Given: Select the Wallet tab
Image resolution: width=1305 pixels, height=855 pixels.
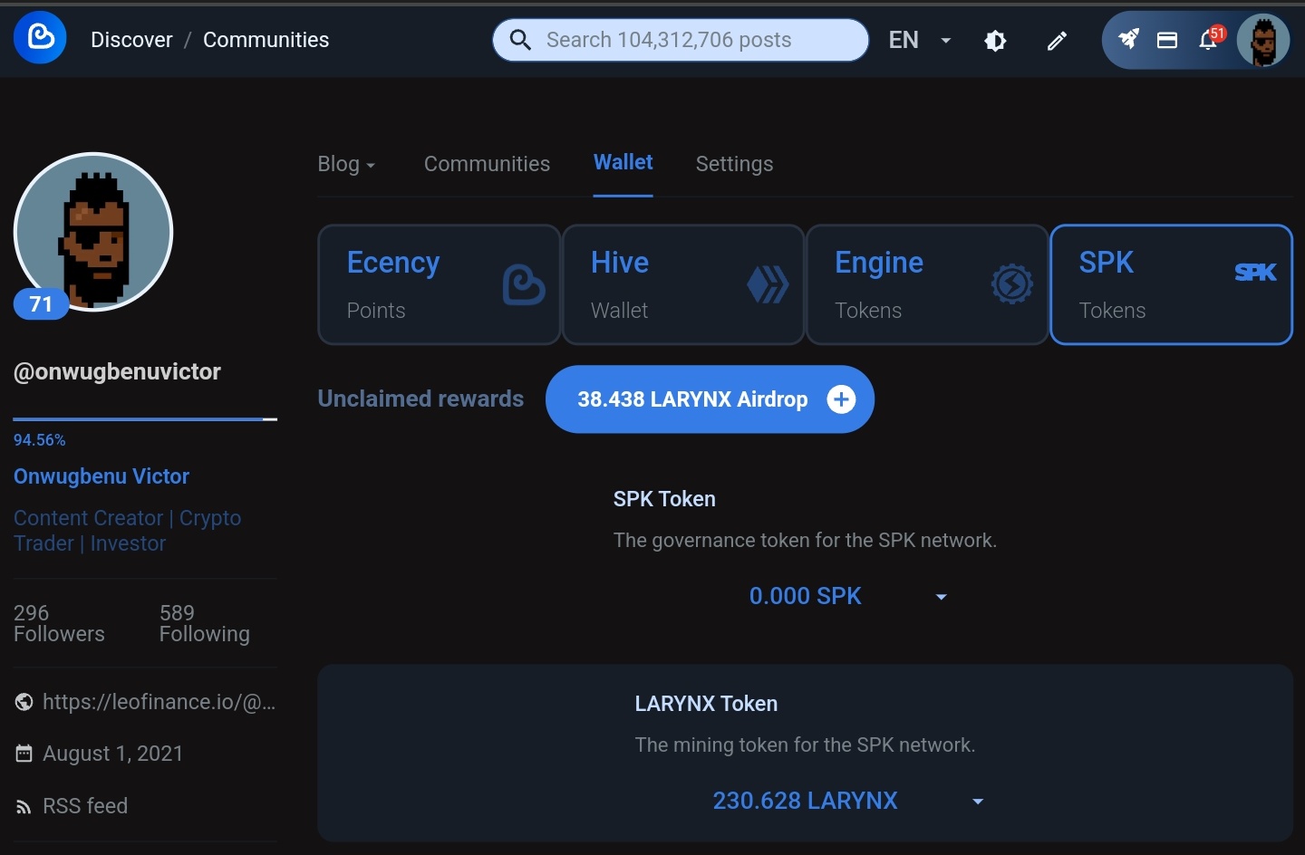Looking at the screenshot, I should tap(623, 162).
